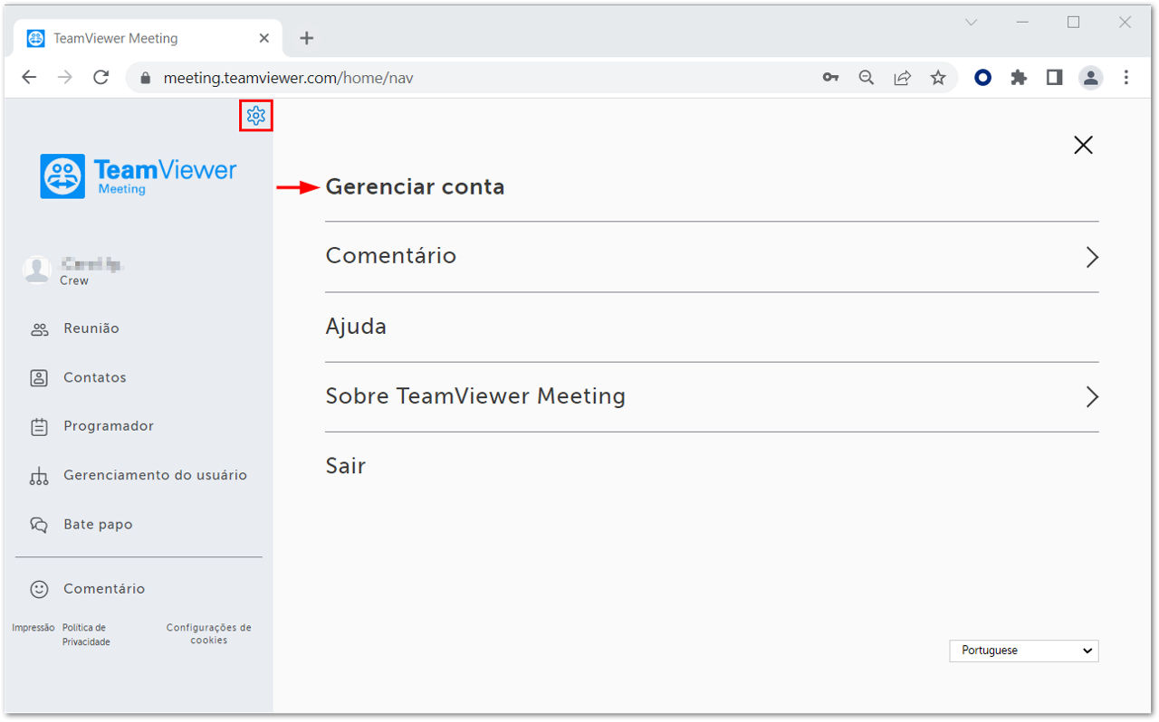Select the TeamViewer Meeting browser tab

(x=148, y=38)
